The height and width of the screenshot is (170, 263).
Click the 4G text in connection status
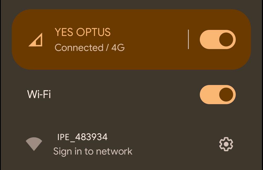pyautogui.click(x=118, y=47)
